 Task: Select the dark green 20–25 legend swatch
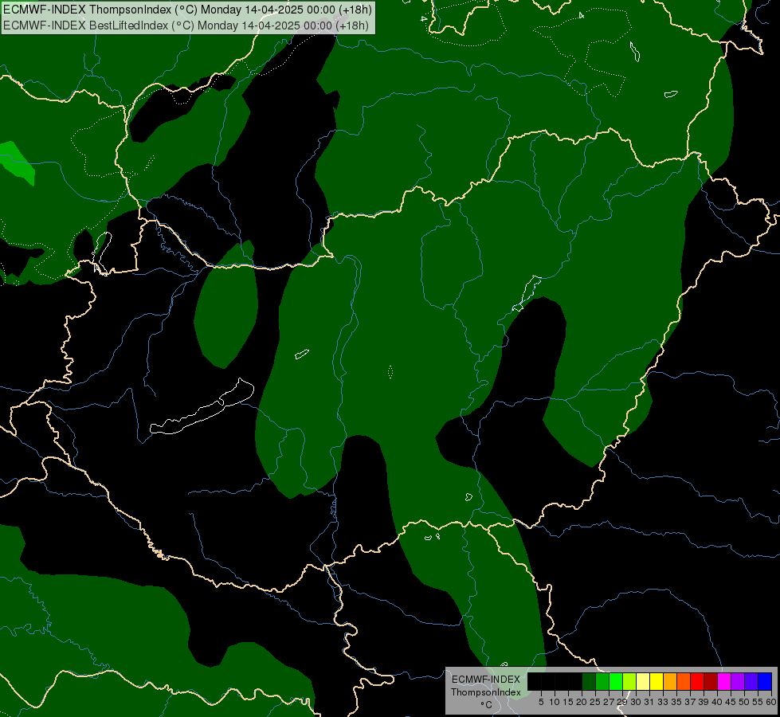point(589,681)
